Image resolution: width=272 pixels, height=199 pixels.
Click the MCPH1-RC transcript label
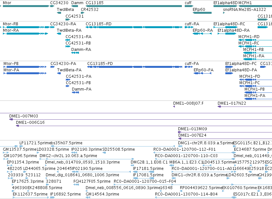coord(249,43)
